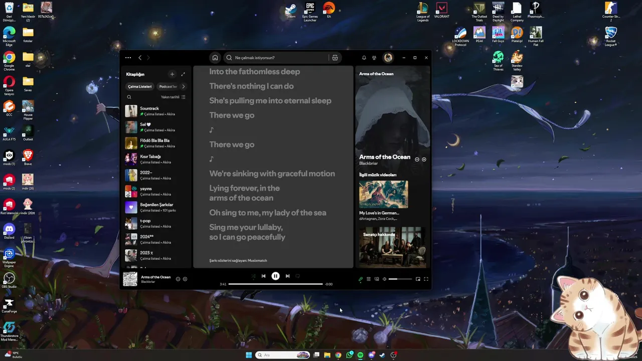Open the 2022~ playlist
642x361 pixels.
[156, 175]
